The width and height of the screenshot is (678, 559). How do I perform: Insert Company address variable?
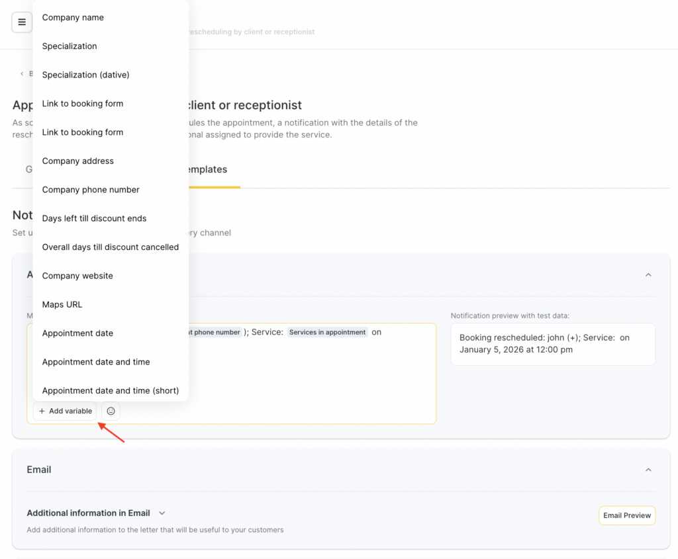(77, 161)
